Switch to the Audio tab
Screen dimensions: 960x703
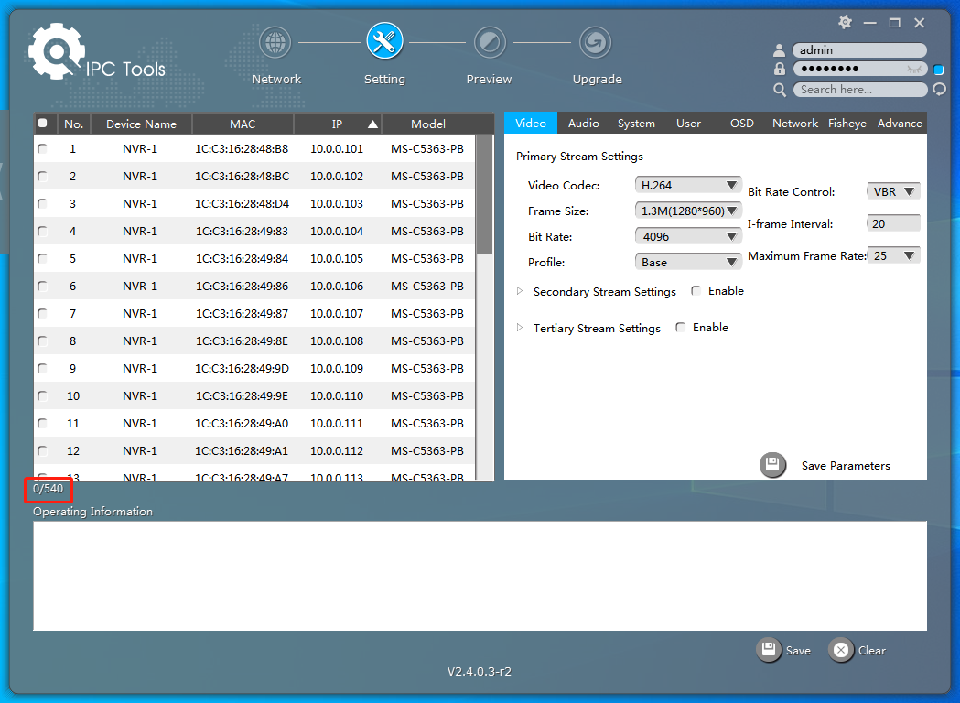(584, 123)
